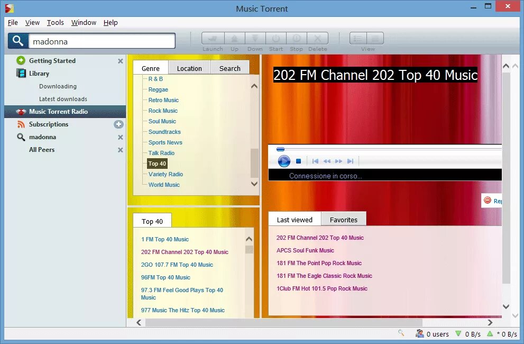The height and width of the screenshot is (344, 524).
Task: Click genre list scroll up arrow
Action: click(254, 86)
